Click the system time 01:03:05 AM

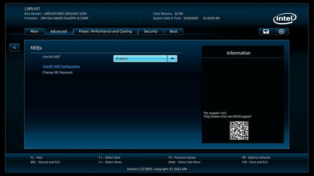pos(211,18)
